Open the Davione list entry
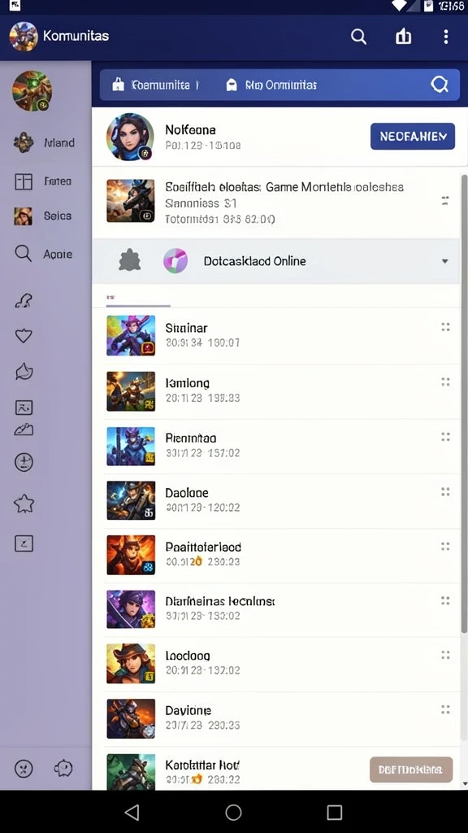The width and height of the screenshot is (468, 833). (276, 719)
